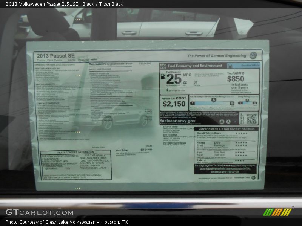This screenshot has width=302, height=226.
Task: Click the 'TRANSMISSION: JAPAN' line
Action: (93, 168)
